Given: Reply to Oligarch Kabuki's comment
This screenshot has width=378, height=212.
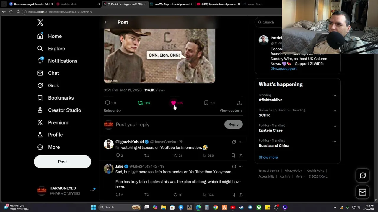Looking at the screenshot, I should point(118,155).
